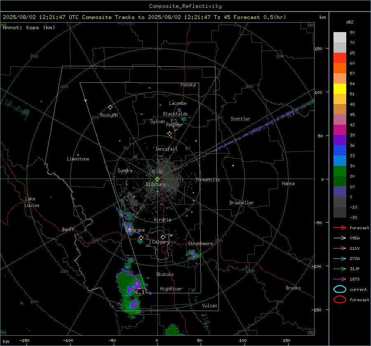
Task: Pick the green swatch between 30 and 20
Action: 340,171
